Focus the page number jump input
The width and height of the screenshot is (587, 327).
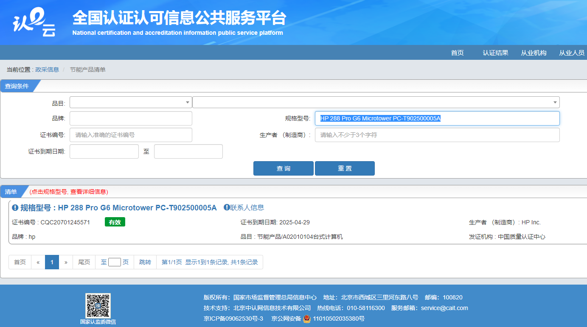point(115,262)
